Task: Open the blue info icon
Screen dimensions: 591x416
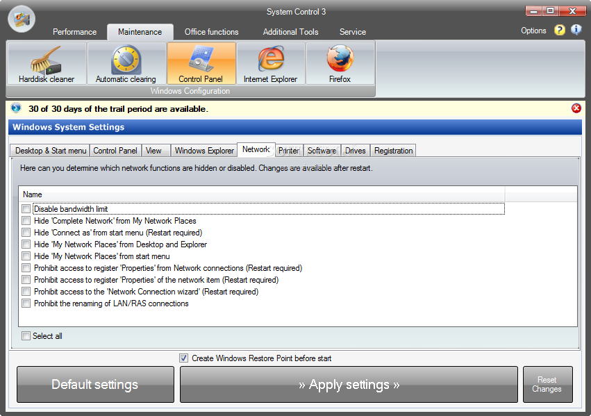Action: point(576,30)
